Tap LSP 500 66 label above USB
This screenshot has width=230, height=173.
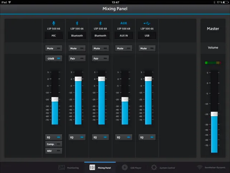[147, 29]
